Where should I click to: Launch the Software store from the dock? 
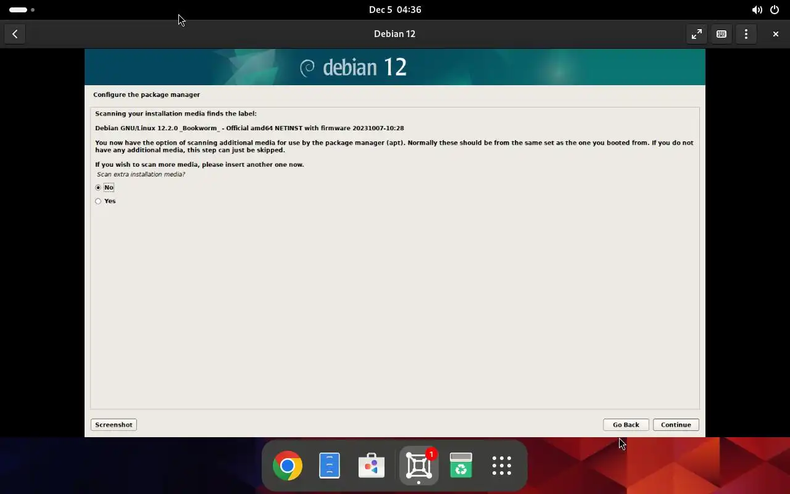(x=371, y=466)
